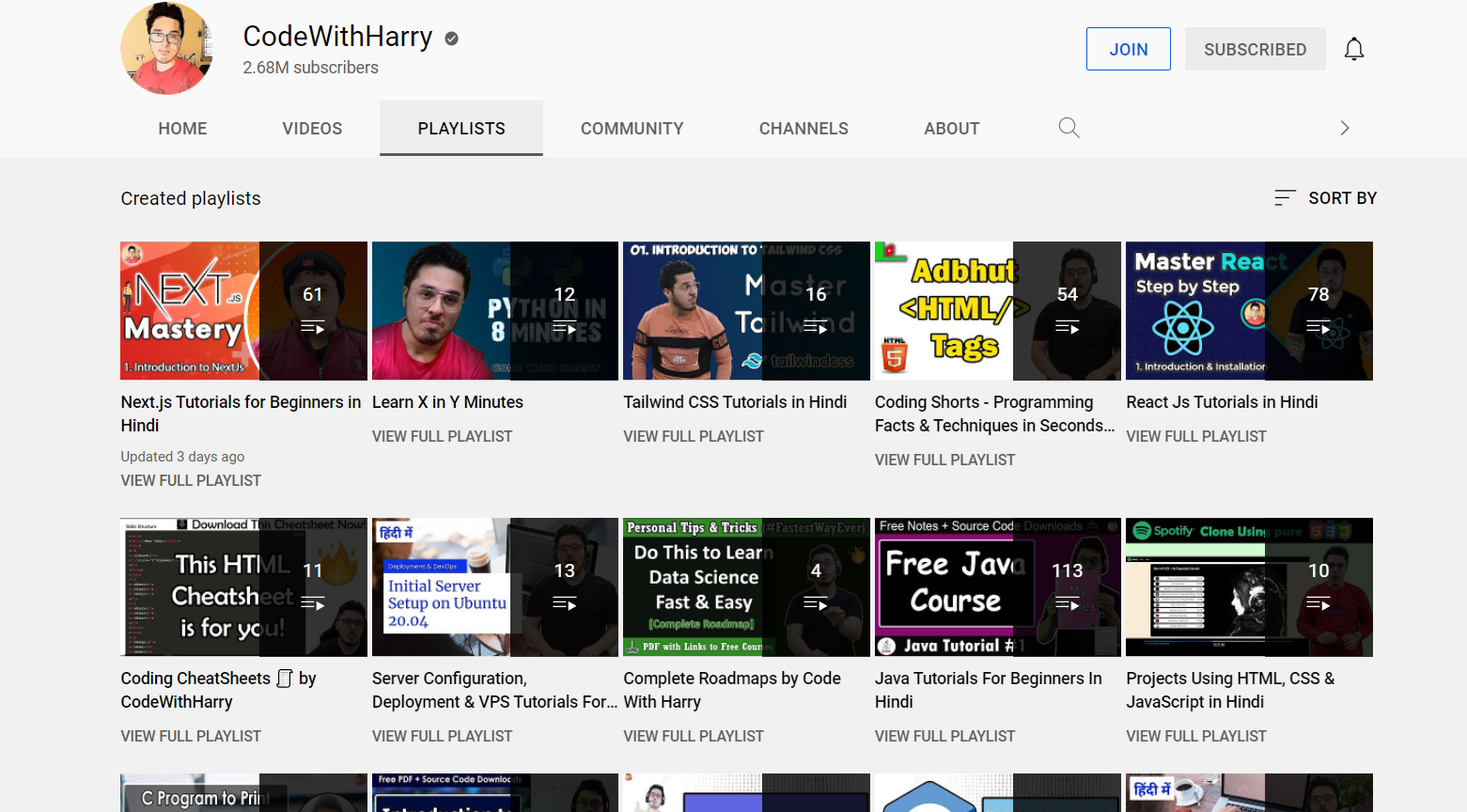Click the CodeWithHarry channel avatar
This screenshot has width=1467, height=812.
[167, 48]
